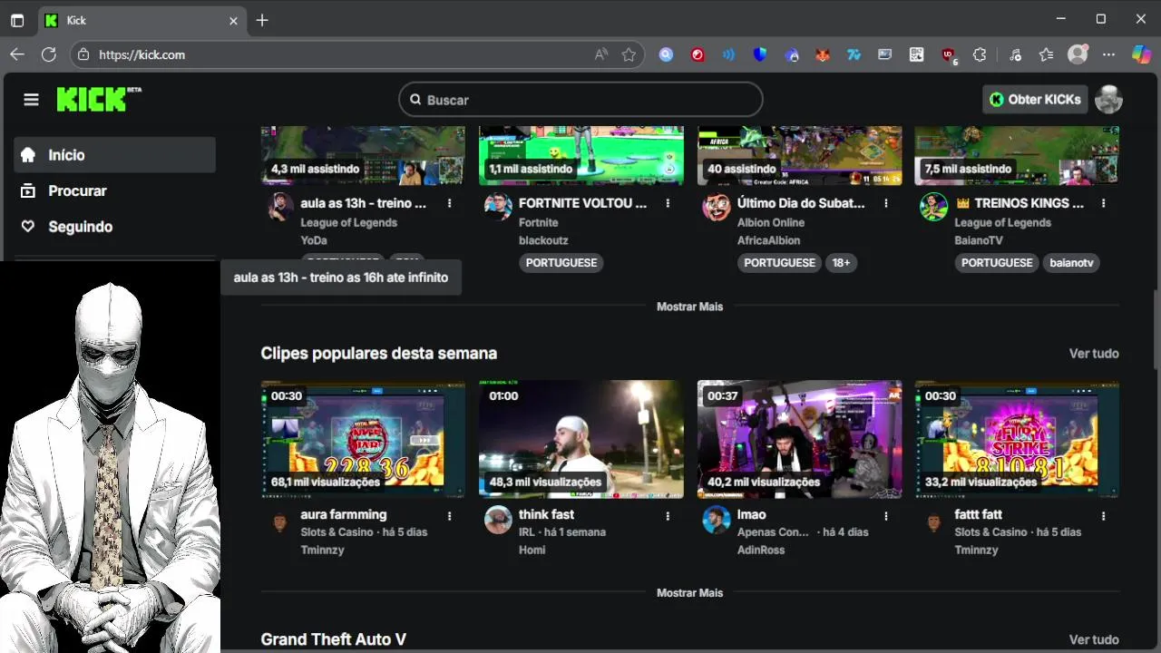Viewport: 1161px width, 653px height.
Task: Open the browser profile icon
Action: 1078,54
